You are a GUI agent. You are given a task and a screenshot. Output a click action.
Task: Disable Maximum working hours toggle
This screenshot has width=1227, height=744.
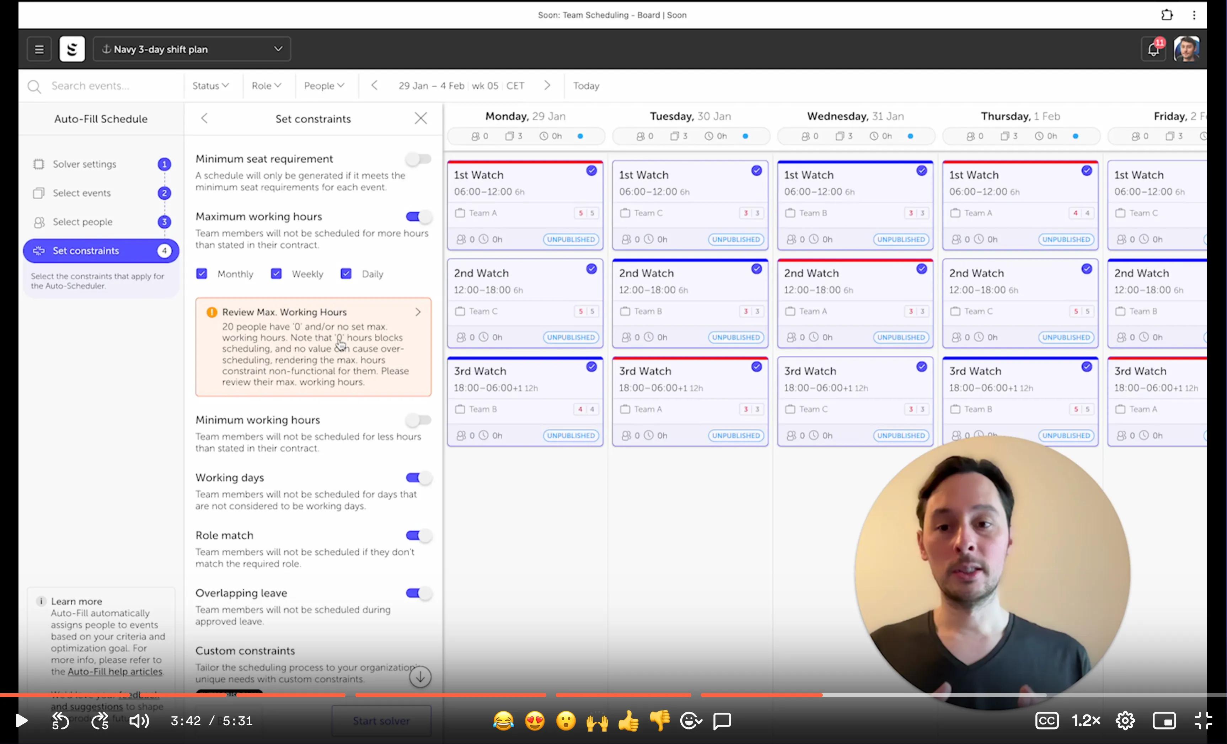pyautogui.click(x=418, y=216)
